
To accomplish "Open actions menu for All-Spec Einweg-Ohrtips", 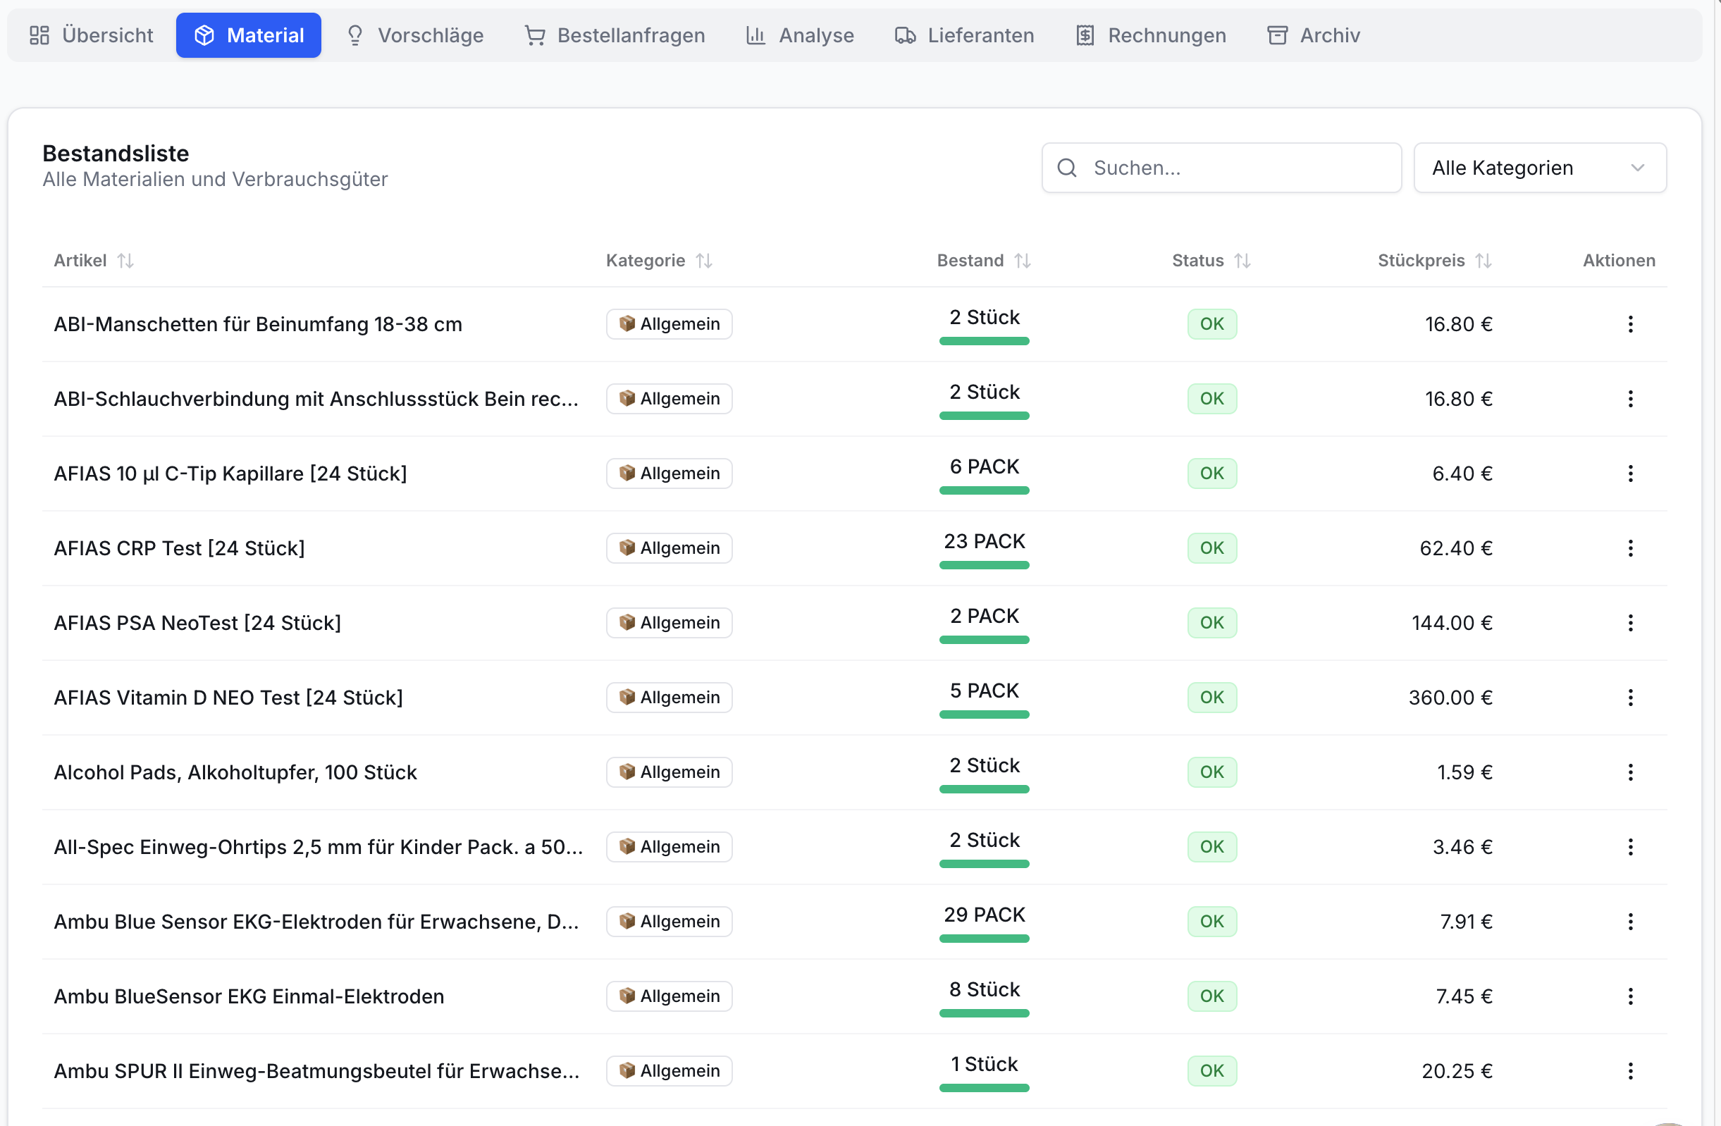I will [1630, 847].
